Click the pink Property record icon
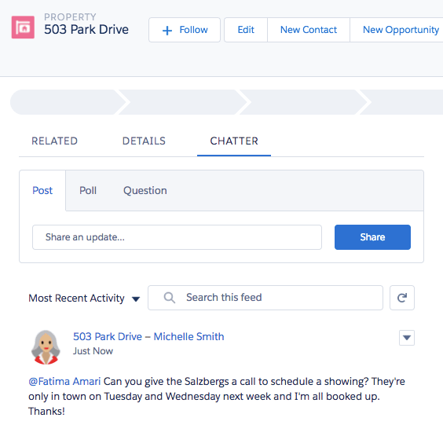The height and width of the screenshot is (425, 443). coord(23,27)
